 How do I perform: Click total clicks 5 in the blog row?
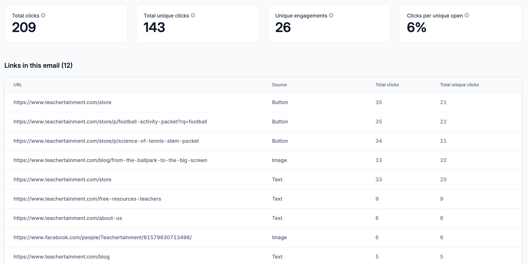coord(377,257)
